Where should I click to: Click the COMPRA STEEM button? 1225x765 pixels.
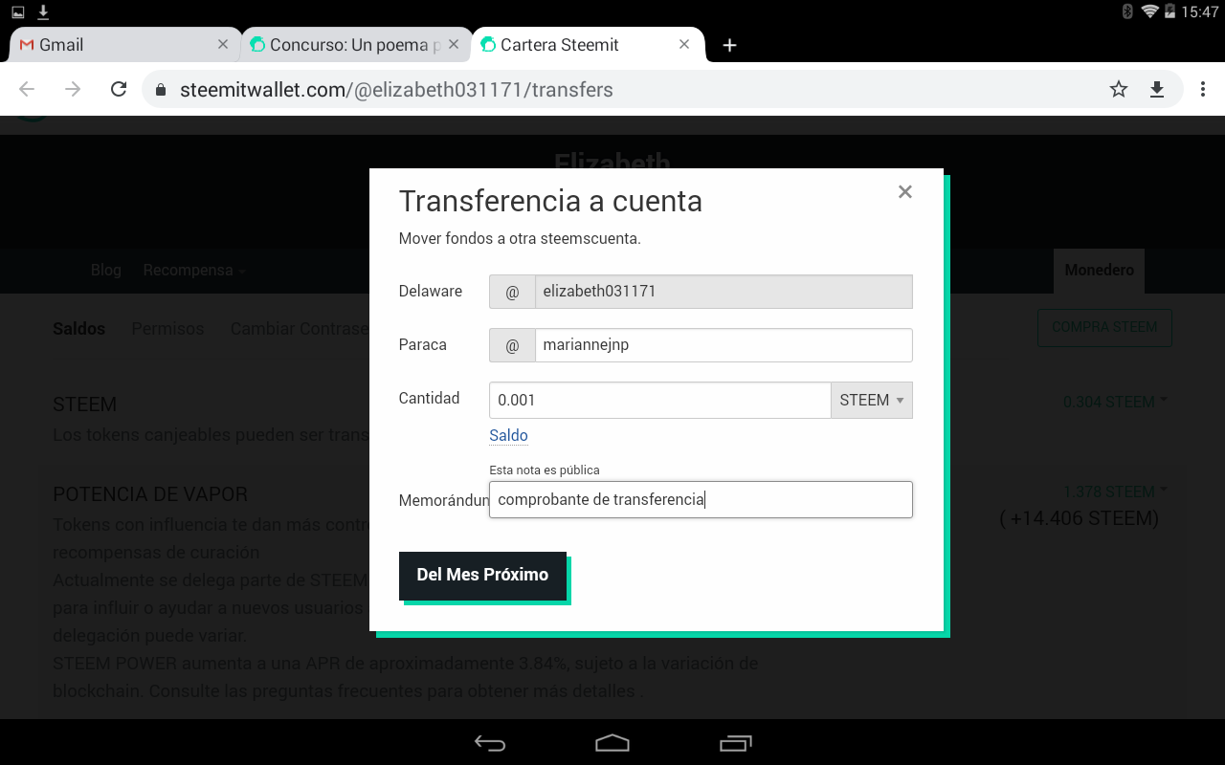pyautogui.click(x=1104, y=327)
